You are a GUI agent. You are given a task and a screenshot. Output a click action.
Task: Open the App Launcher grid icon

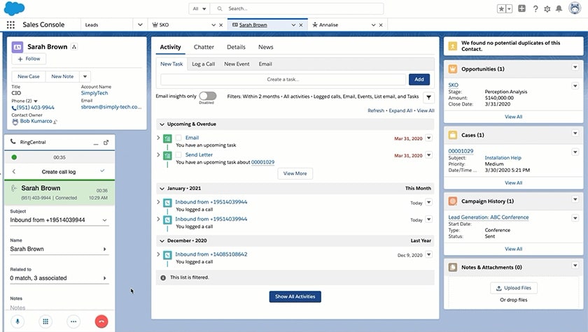(x=10, y=24)
